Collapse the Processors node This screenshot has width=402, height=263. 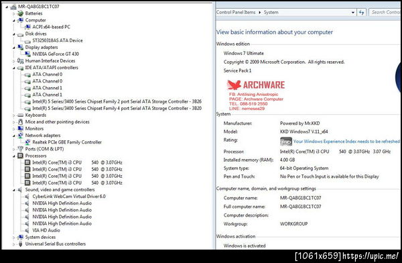[14, 156]
